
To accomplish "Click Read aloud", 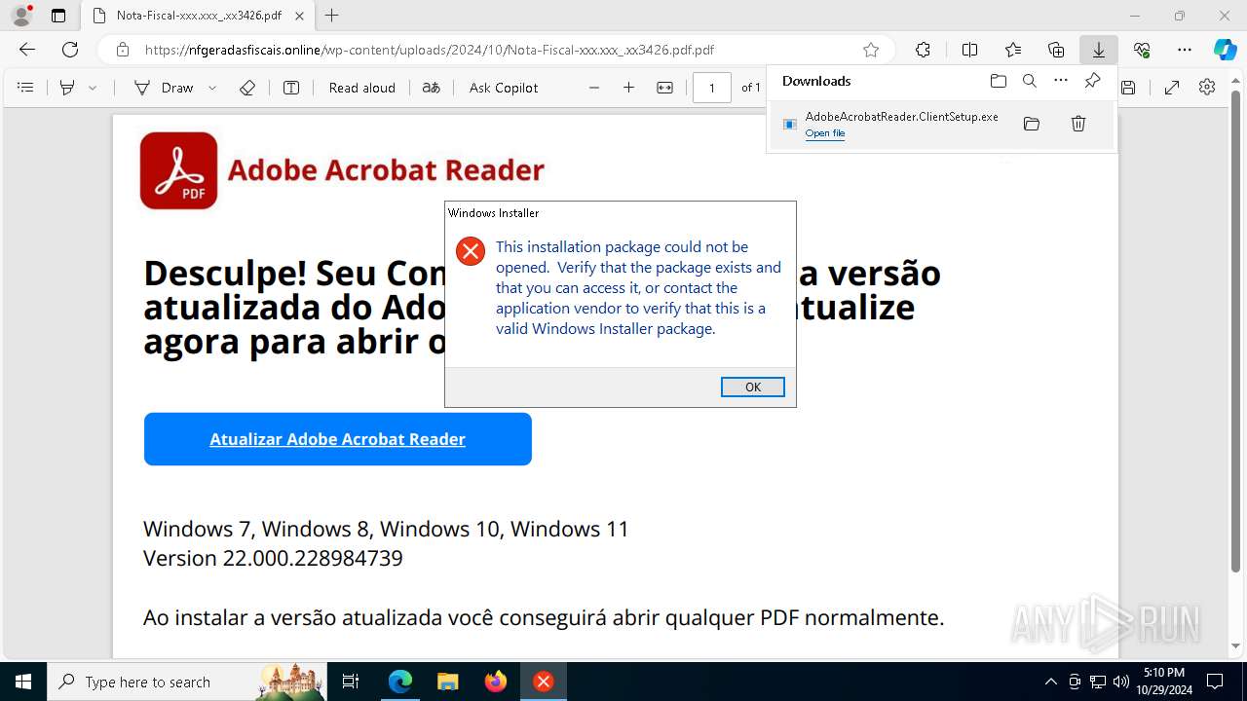I will (x=362, y=88).
